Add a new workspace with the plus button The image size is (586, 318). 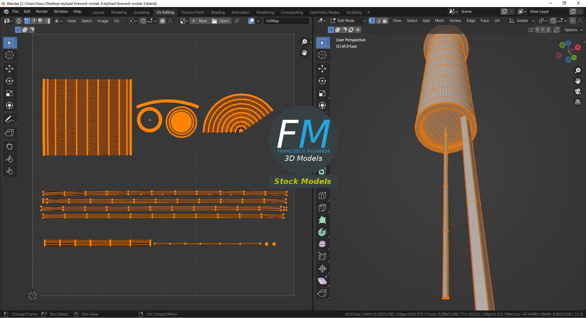pos(369,12)
